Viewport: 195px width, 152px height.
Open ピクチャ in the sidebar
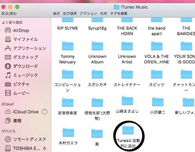17,84
